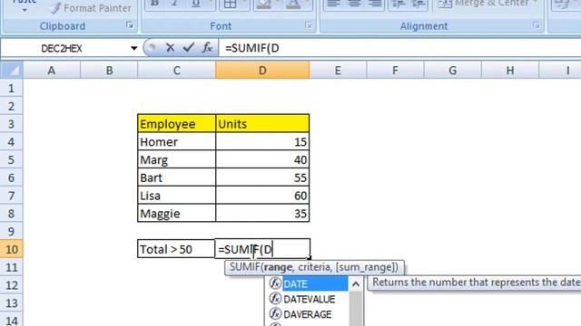The height and width of the screenshot is (326, 581).
Task: Click the cell containing 60
Action: click(262, 196)
